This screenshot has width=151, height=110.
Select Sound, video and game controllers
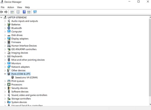click(x=29, y=95)
